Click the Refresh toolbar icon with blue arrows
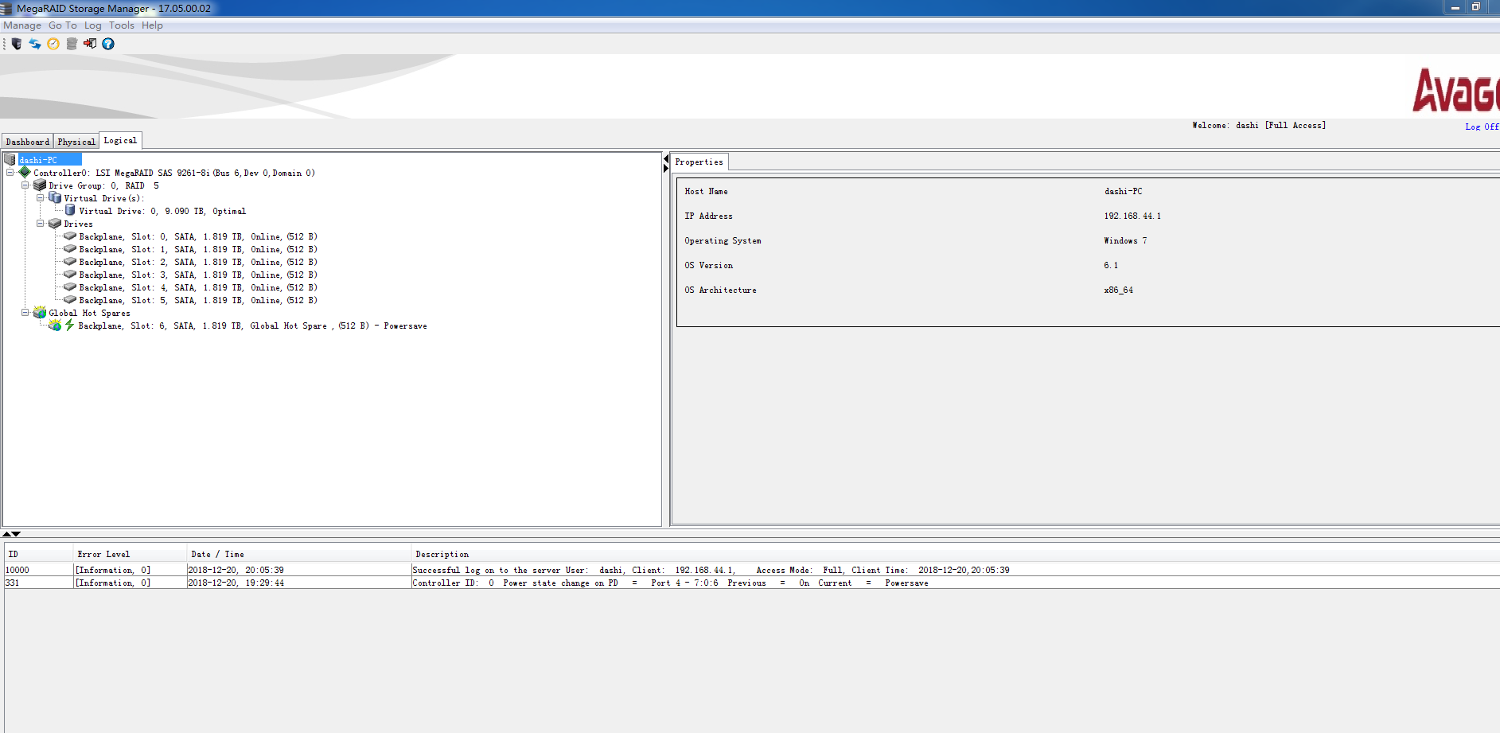The width and height of the screenshot is (1500, 733). pyautogui.click(x=35, y=44)
